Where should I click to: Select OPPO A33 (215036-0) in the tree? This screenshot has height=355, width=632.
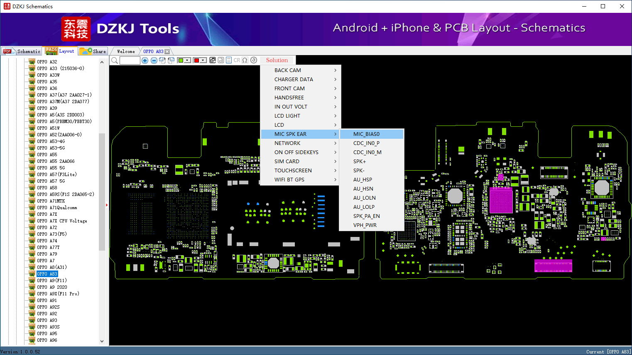61,68
